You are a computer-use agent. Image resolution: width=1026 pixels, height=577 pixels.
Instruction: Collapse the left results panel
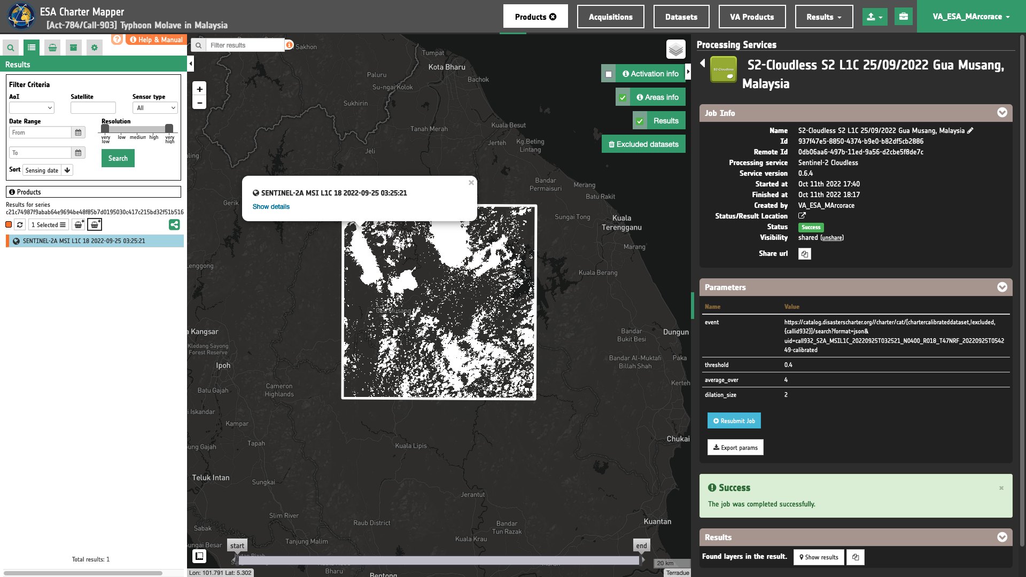191,64
